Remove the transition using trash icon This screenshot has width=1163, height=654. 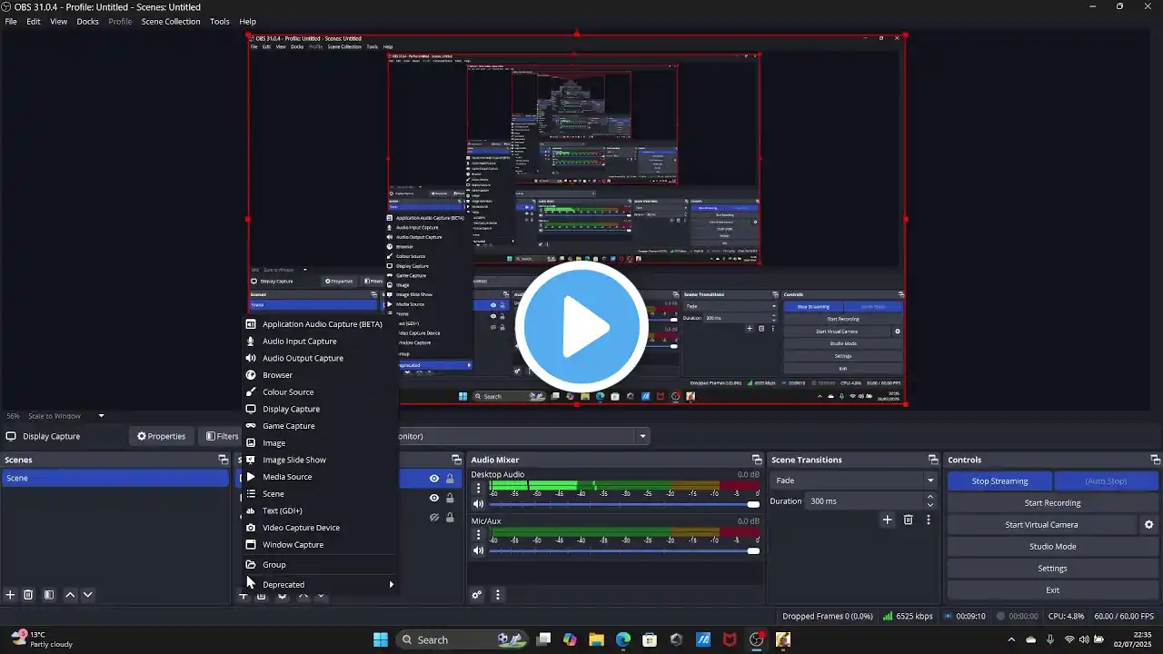click(x=908, y=520)
